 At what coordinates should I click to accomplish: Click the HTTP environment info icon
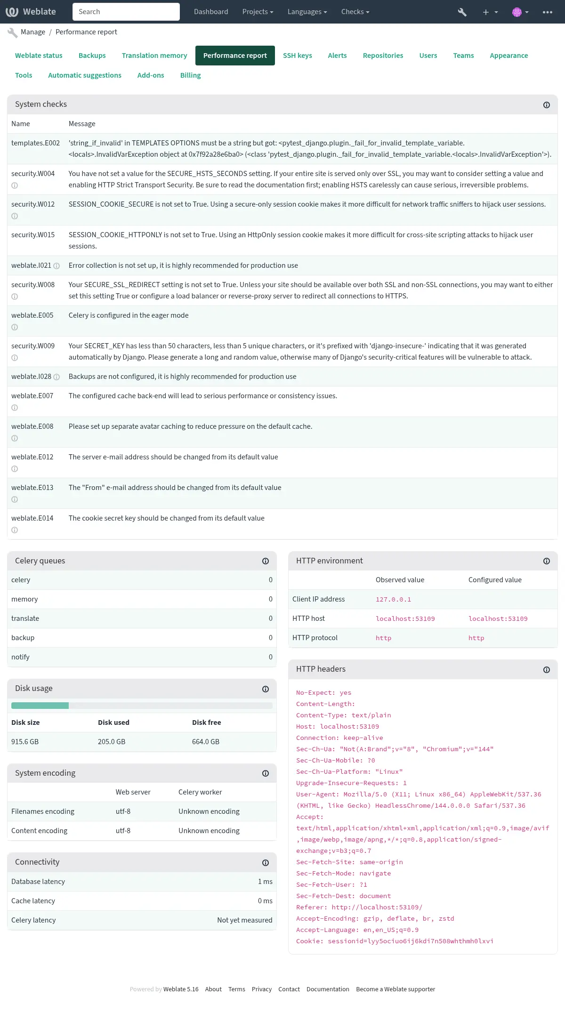click(547, 561)
